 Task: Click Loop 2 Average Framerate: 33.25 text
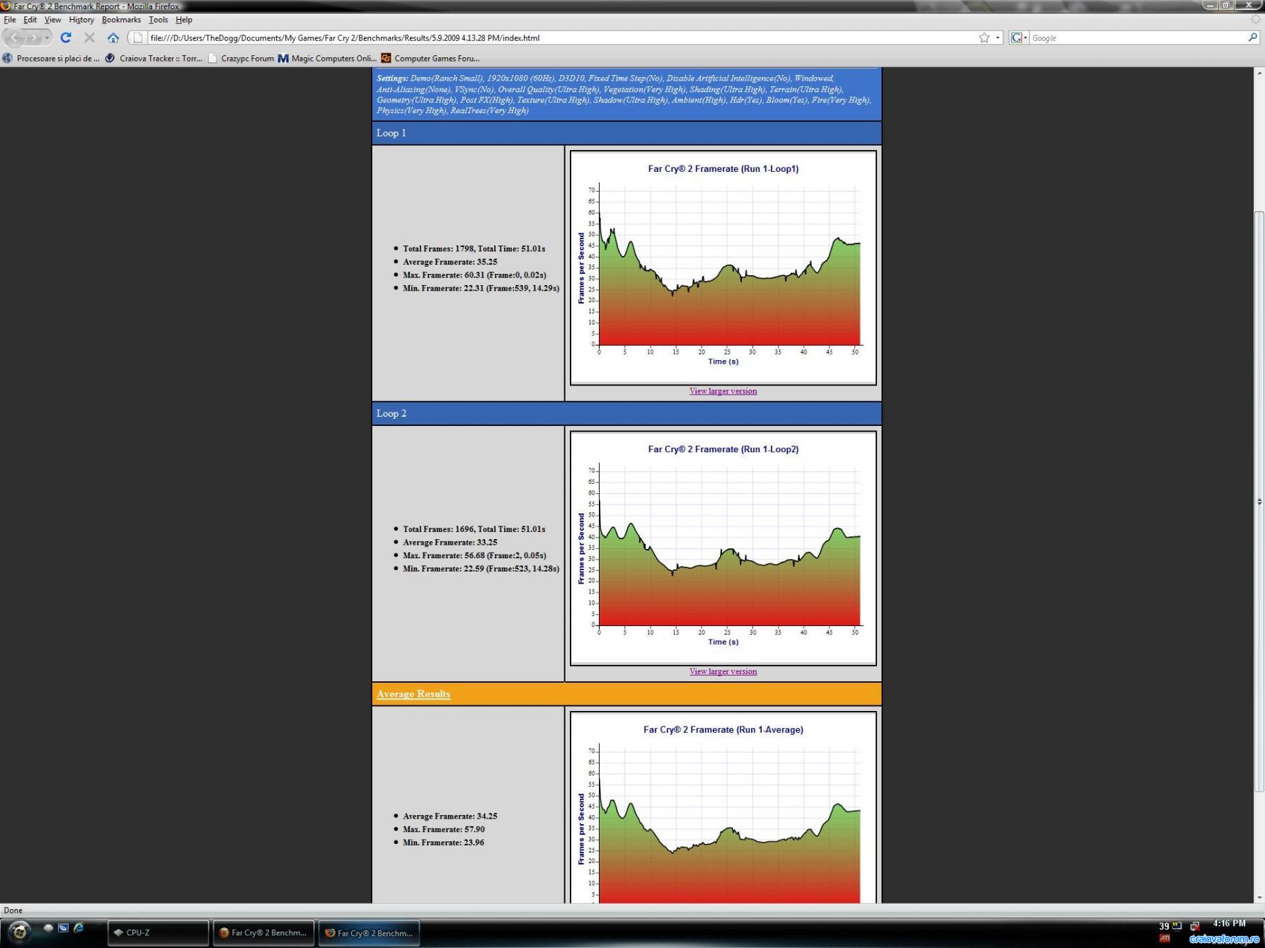pos(450,543)
